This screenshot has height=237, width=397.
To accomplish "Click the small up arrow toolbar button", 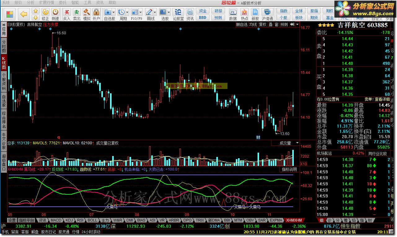I will [36, 11].
